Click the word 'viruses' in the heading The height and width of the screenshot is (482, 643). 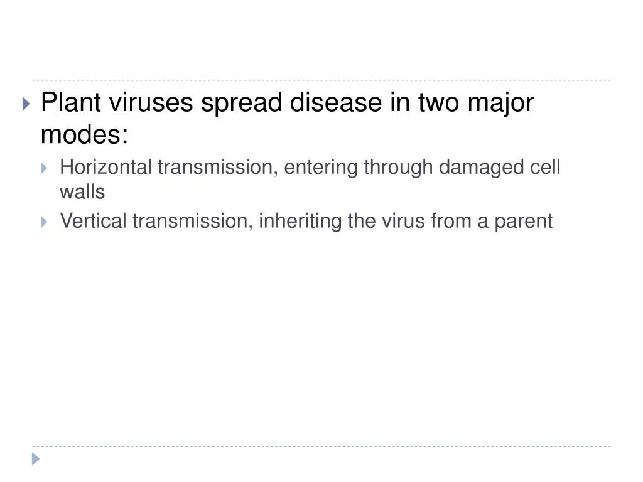151,102
